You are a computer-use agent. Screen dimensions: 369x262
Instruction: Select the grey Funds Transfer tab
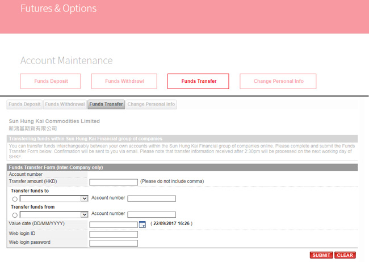pyautogui.click(x=106, y=104)
